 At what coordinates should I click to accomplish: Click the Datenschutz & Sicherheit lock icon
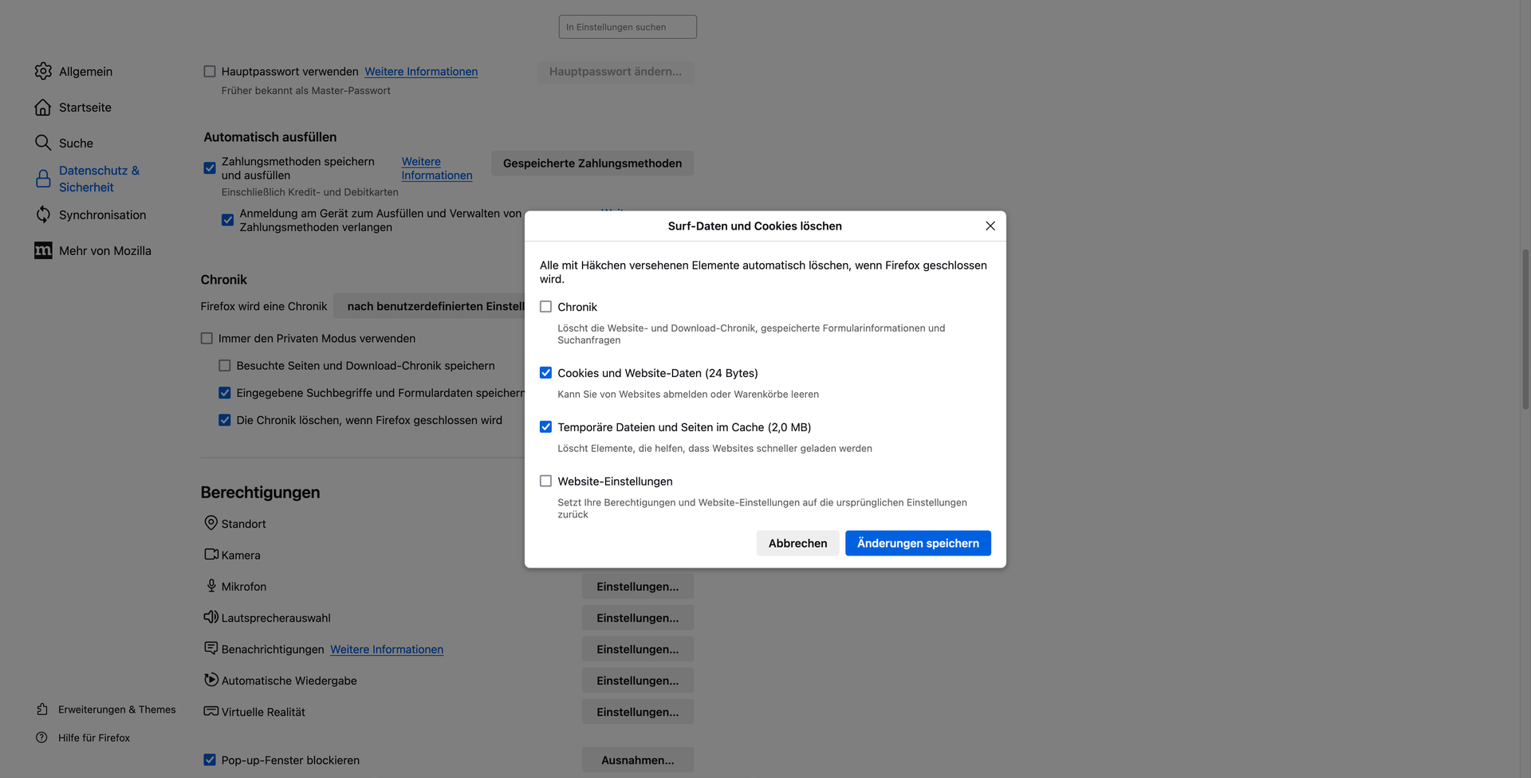pos(43,179)
